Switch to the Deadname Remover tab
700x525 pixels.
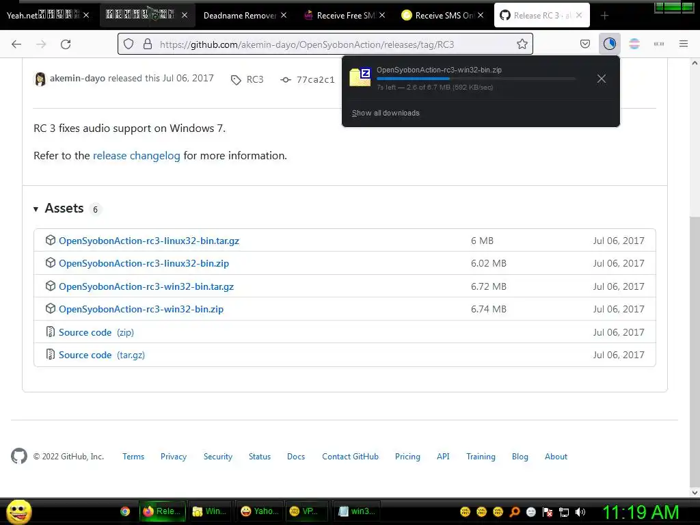(240, 16)
